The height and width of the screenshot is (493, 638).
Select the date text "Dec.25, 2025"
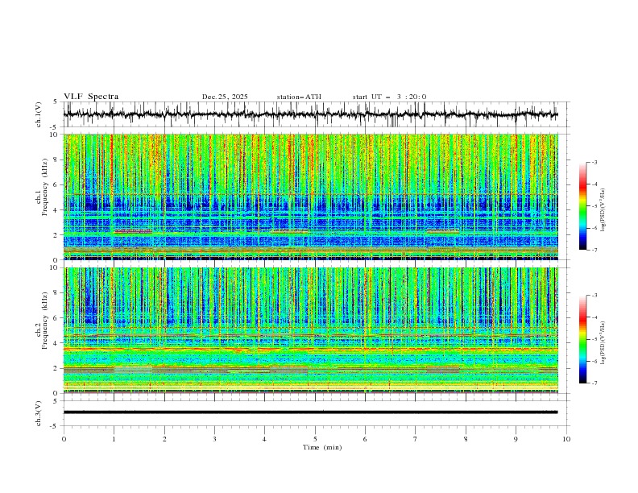click(225, 97)
